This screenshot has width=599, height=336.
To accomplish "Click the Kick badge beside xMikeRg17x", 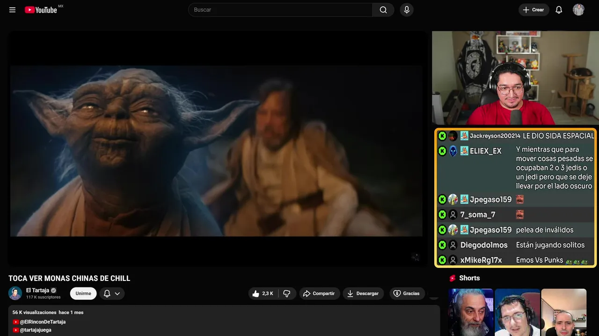I will pyautogui.click(x=442, y=260).
